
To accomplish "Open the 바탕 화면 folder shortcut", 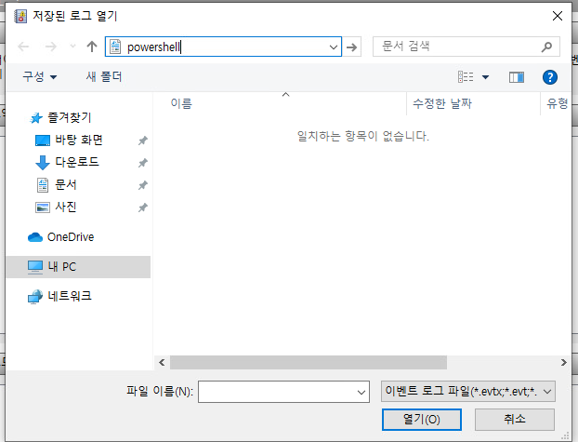I will click(78, 140).
